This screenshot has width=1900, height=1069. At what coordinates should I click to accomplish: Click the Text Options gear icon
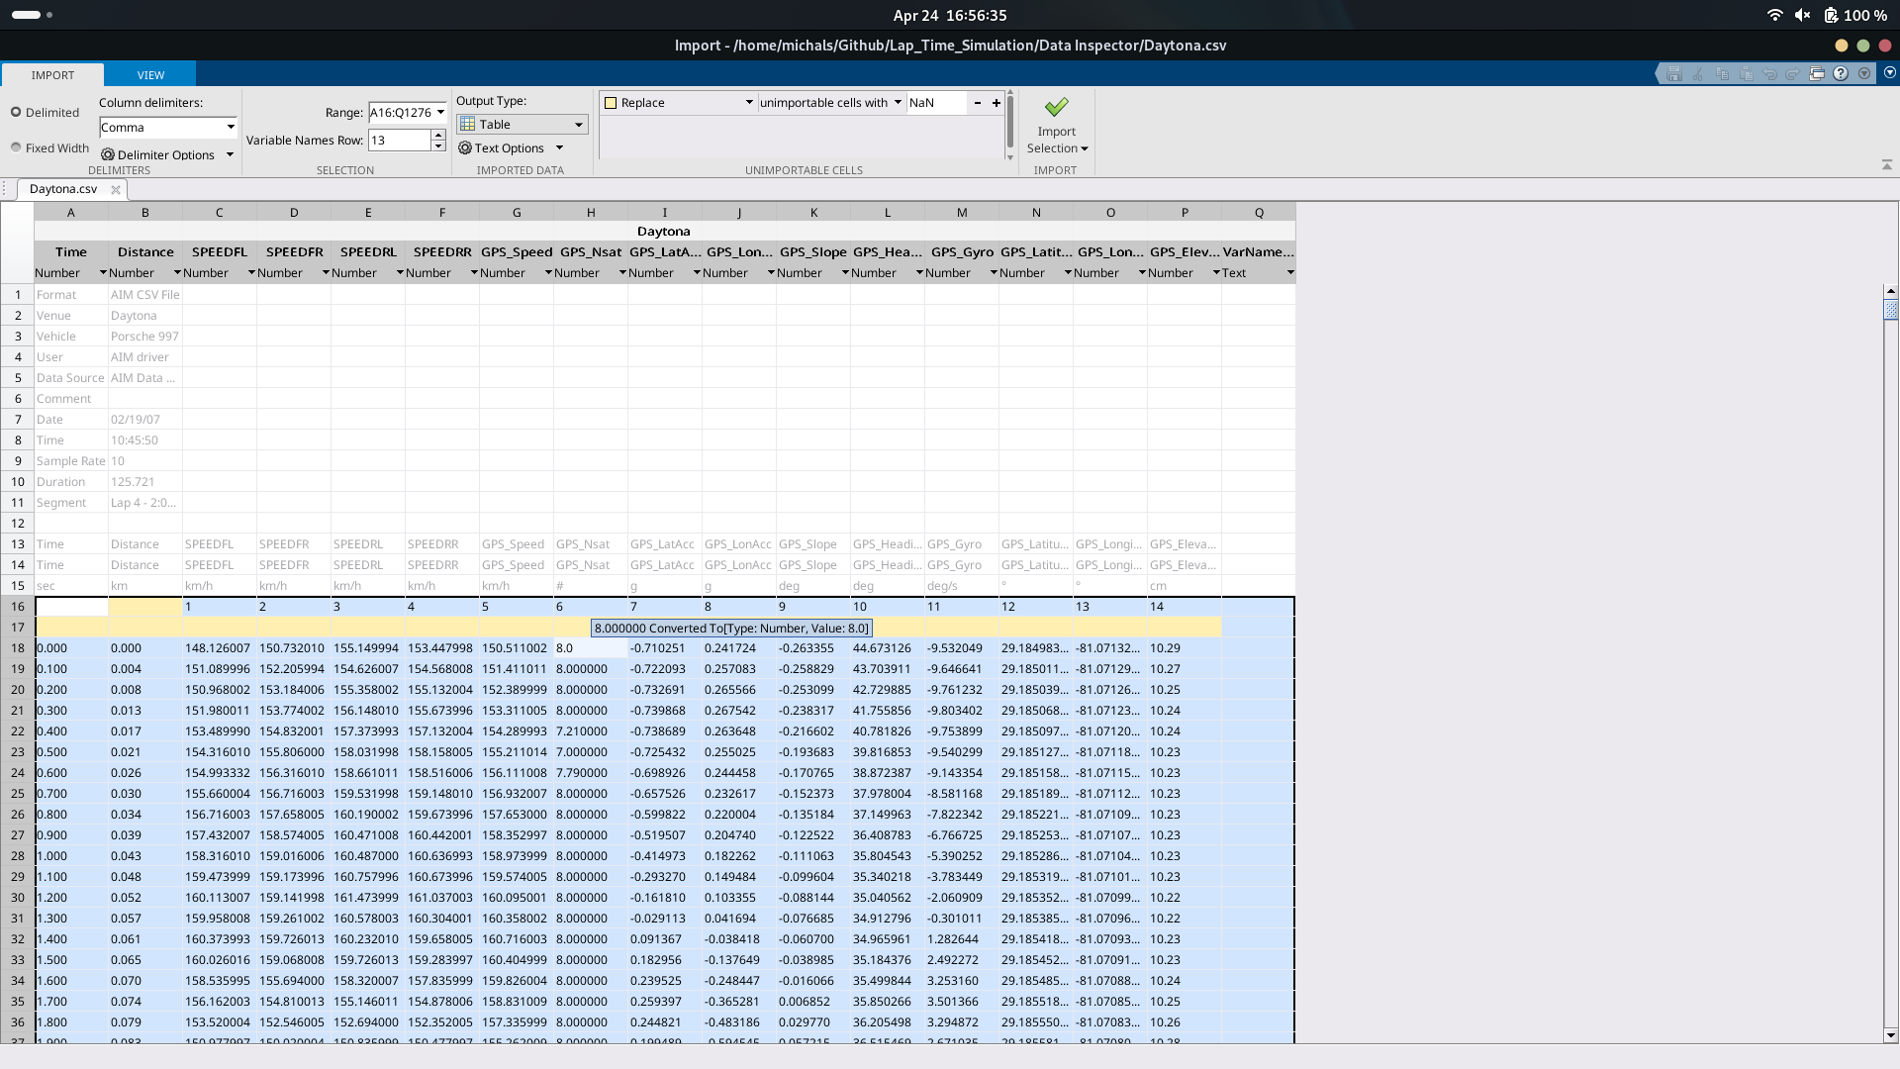pyautogui.click(x=465, y=147)
